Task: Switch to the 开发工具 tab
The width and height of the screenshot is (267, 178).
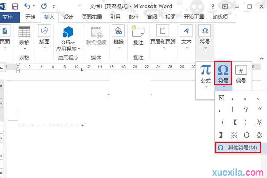Action: [194, 17]
